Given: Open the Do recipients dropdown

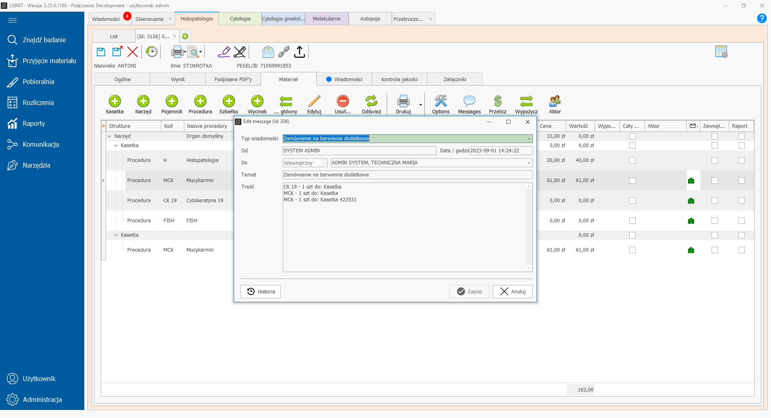Looking at the screenshot, I should point(528,163).
